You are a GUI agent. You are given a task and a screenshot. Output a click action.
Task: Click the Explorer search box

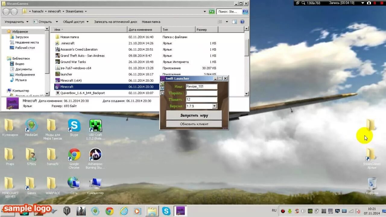click(229, 11)
